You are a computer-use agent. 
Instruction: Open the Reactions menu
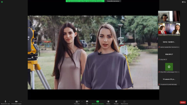(x=116, y=102)
